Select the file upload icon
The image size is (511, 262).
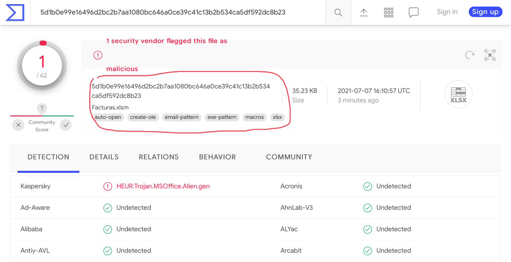pos(364,12)
